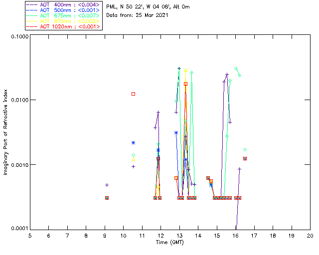Click the isolated green diamond near time 10.5
The height and width of the screenshot is (255, 319).
pos(133,155)
